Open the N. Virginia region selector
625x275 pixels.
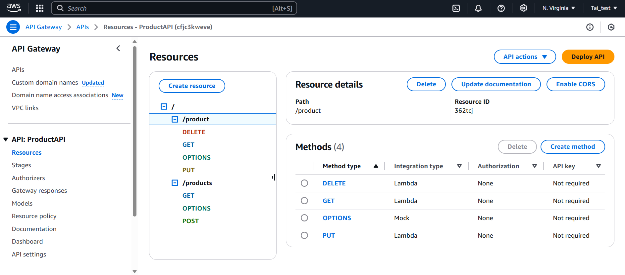pyautogui.click(x=559, y=8)
